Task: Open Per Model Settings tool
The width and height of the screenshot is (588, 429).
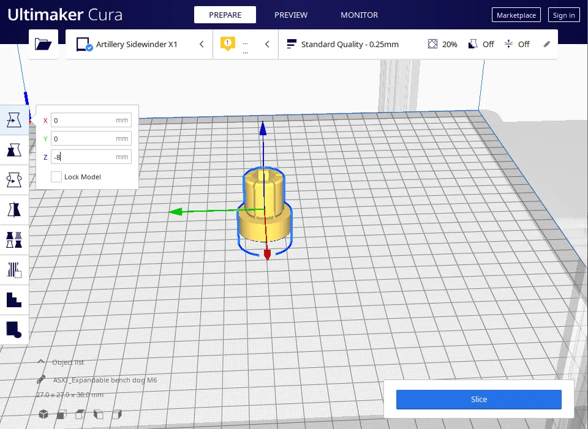Action: tap(13, 239)
